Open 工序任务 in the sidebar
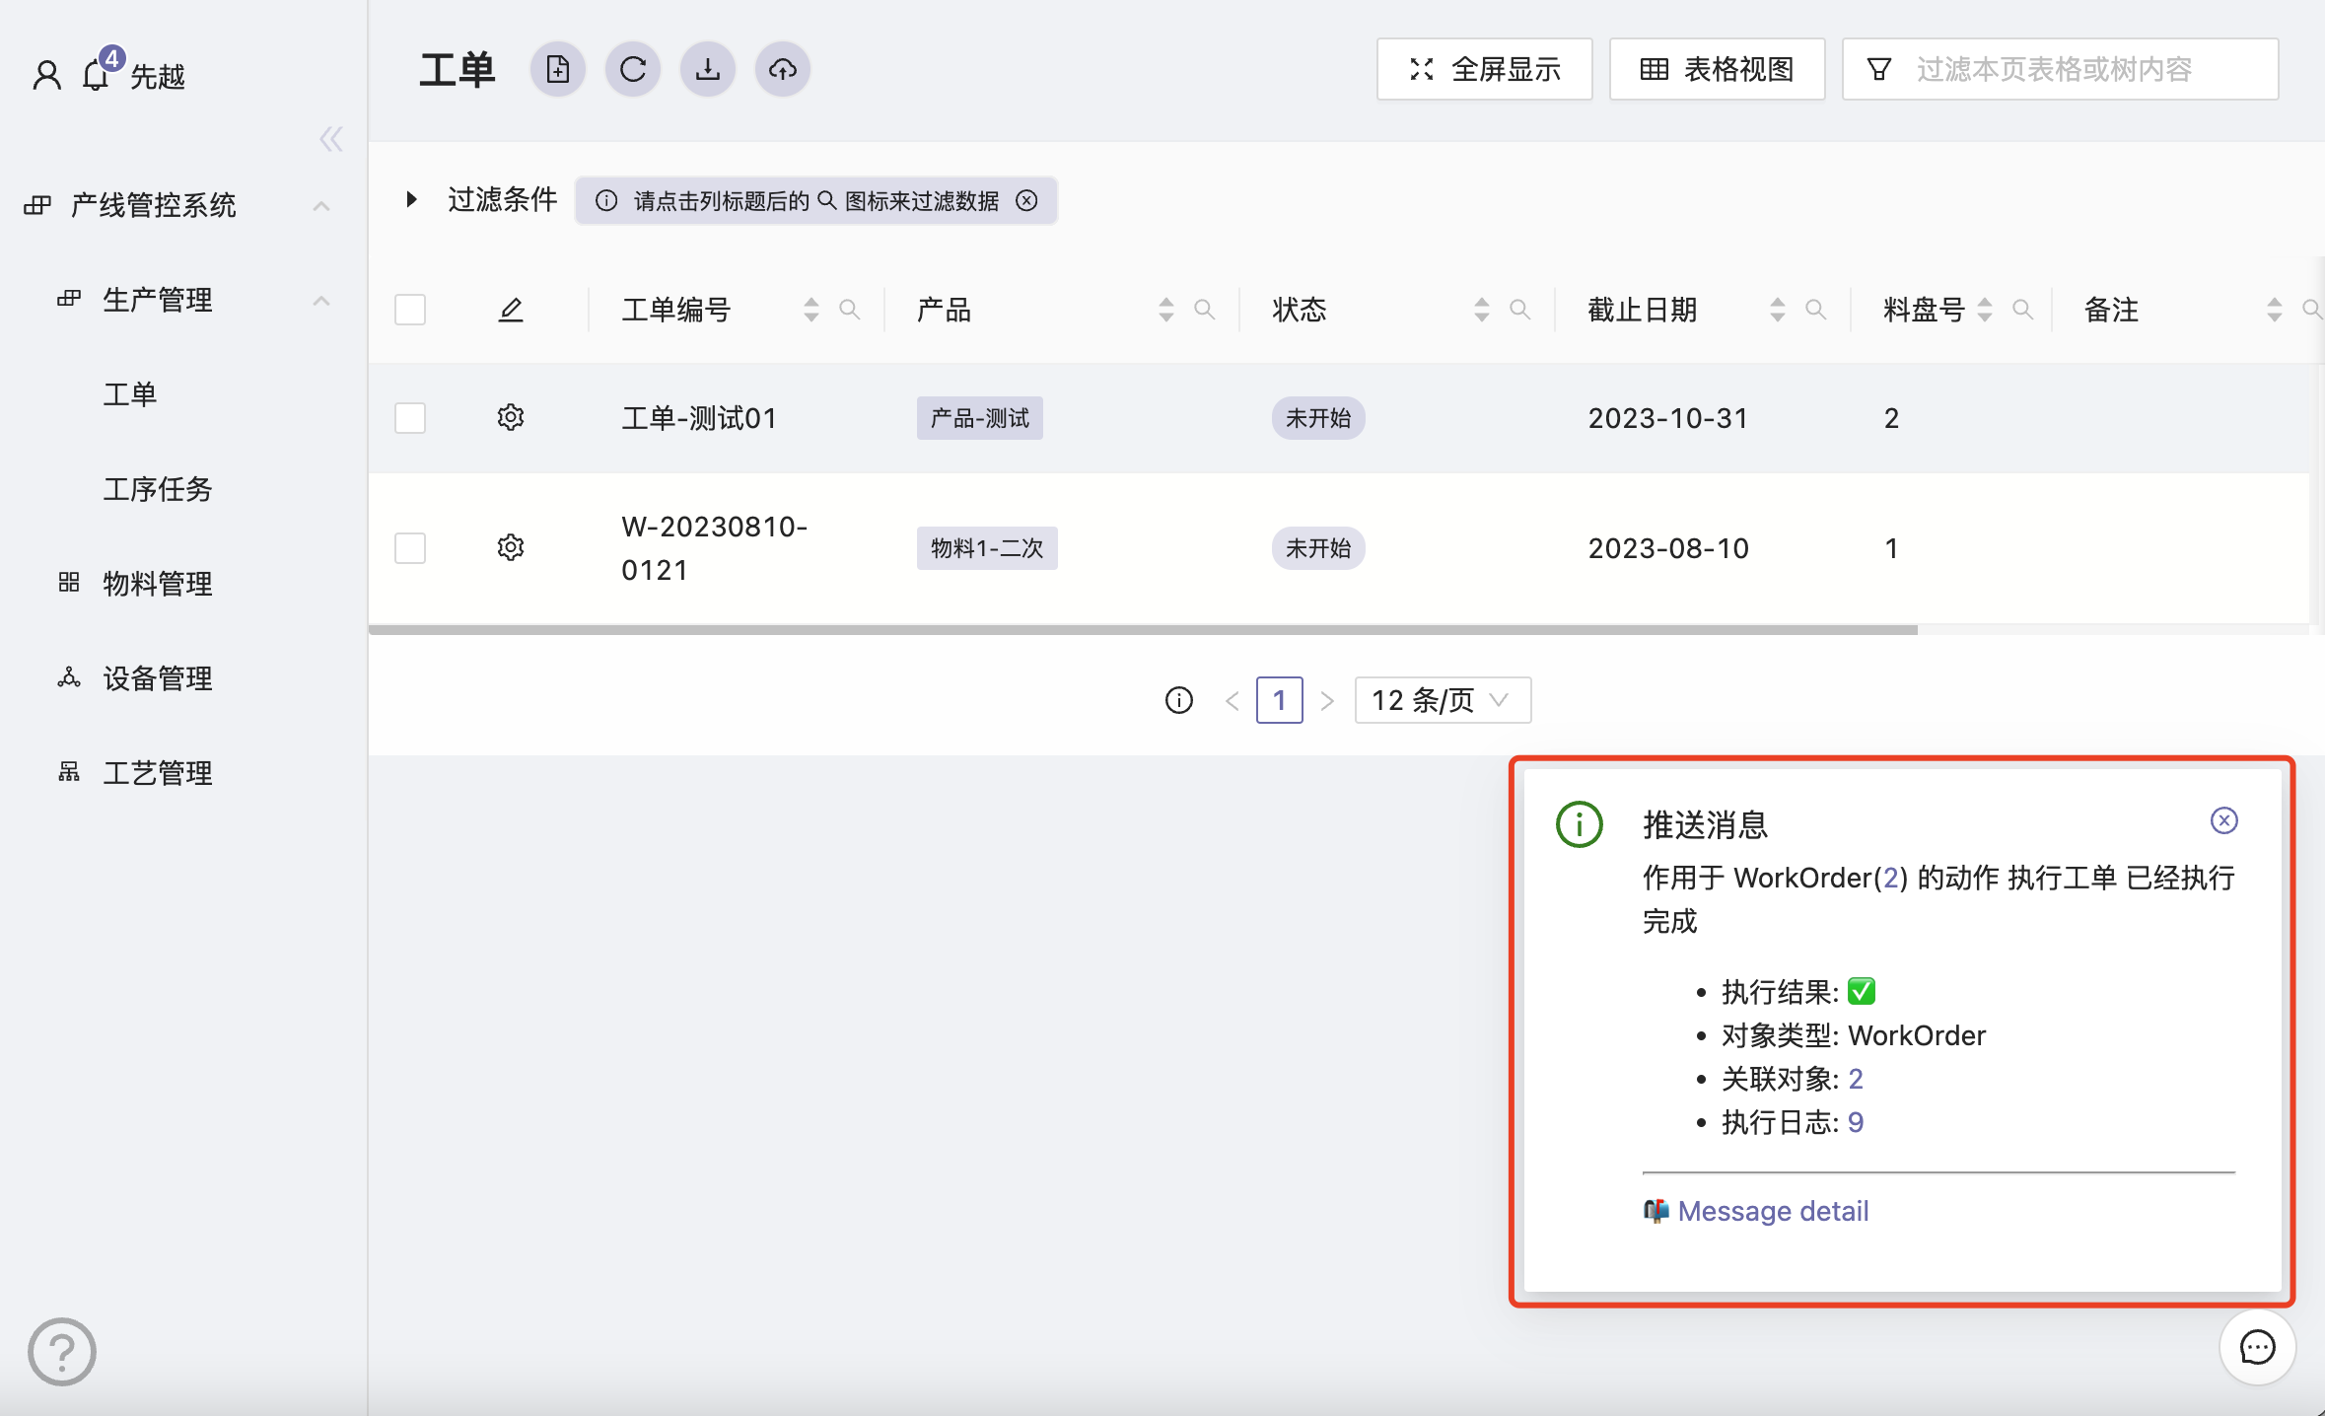This screenshot has height=1416, width=2325. click(x=158, y=489)
